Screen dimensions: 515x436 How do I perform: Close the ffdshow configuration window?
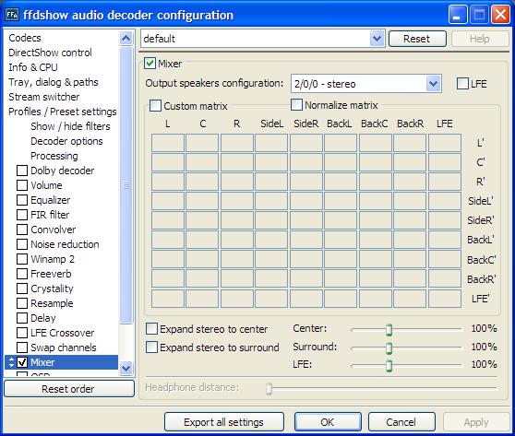[500, 15]
